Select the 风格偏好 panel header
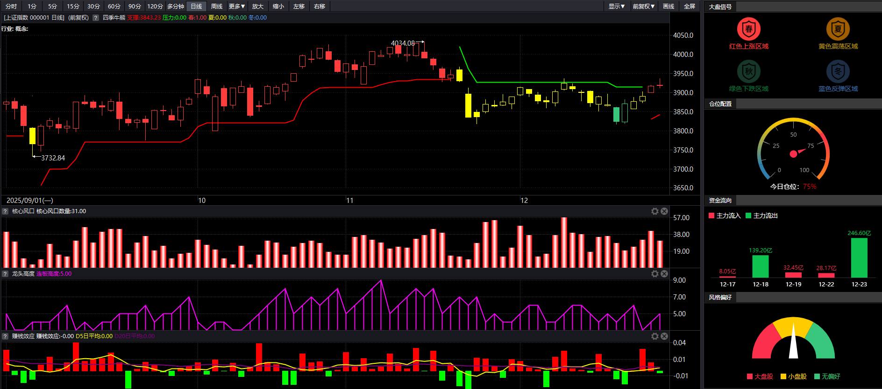This screenshot has width=882, height=389. point(720,298)
